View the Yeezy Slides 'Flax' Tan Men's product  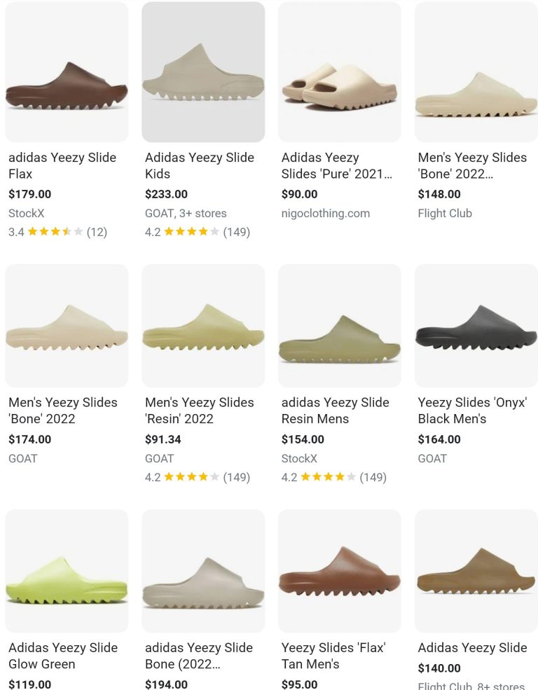click(x=331, y=656)
